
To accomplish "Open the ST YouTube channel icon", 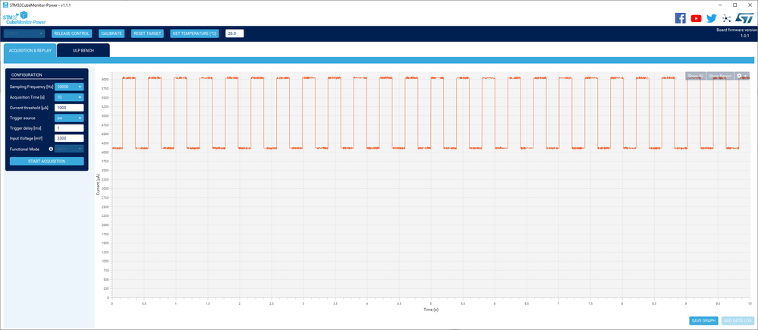I will point(696,18).
